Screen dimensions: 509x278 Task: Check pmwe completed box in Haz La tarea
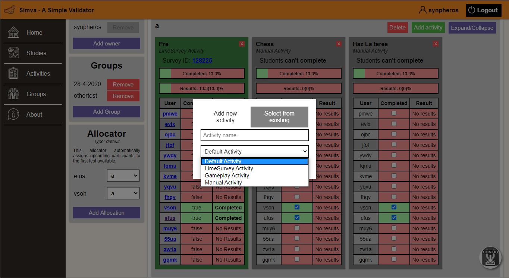pos(394,113)
